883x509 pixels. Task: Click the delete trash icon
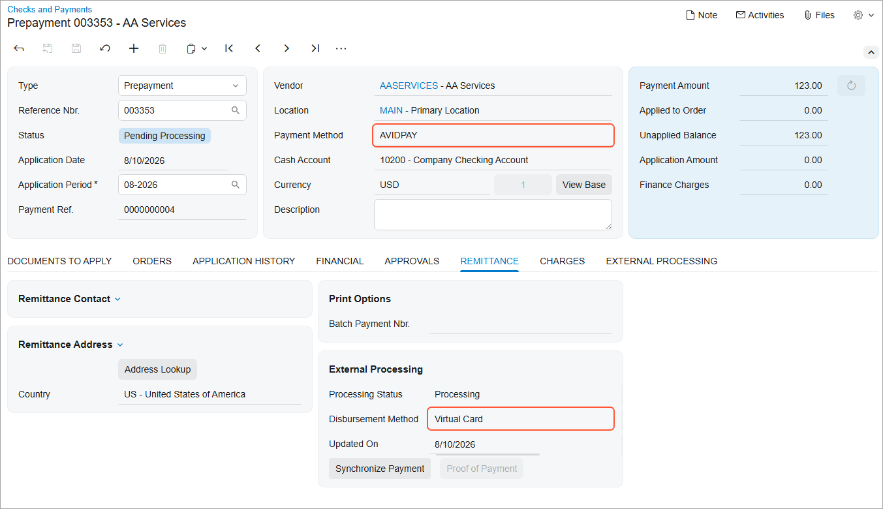[163, 48]
